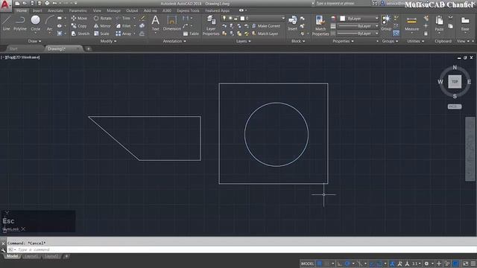477x268 pixels.
Task: Toggle the ribbon minimize eye button
Action: point(241,10)
